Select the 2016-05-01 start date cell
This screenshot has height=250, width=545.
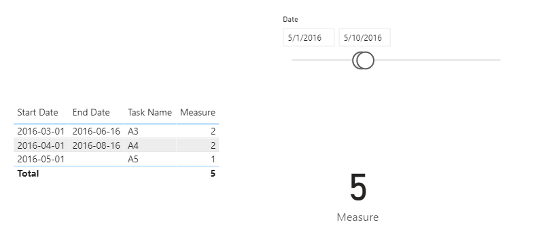point(41,159)
